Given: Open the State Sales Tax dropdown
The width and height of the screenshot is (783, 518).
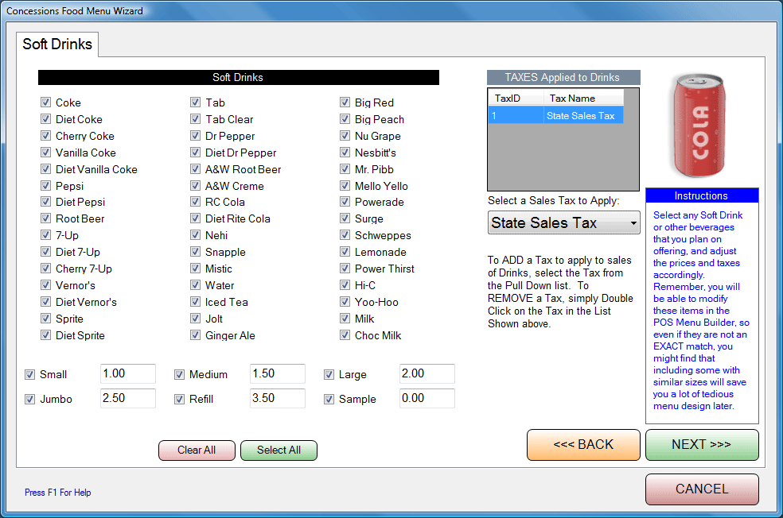Looking at the screenshot, I should [564, 223].
